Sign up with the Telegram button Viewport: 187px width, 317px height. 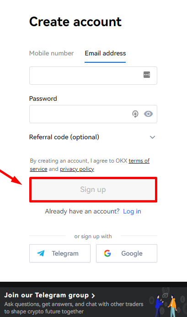(x=60, y=253)
